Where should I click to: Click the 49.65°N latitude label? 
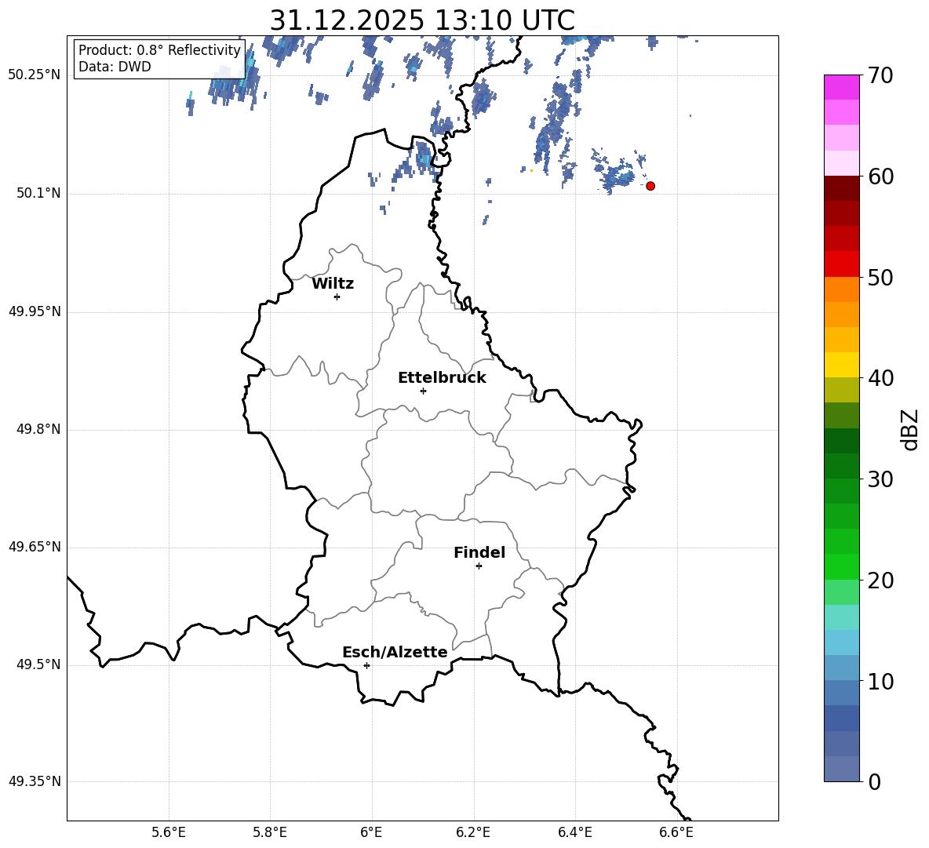point(35,547)
